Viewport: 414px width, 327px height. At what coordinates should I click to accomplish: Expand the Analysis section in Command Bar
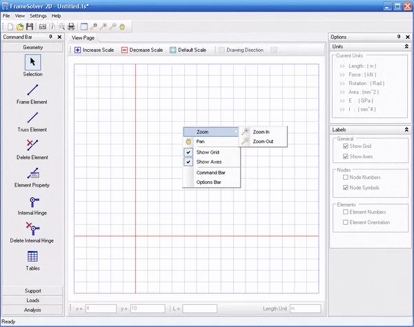point(32,310)
